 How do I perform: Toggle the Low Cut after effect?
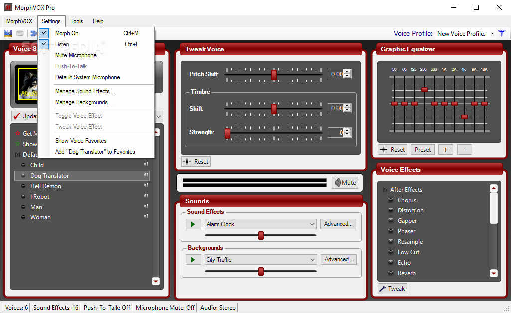point(391,252)
